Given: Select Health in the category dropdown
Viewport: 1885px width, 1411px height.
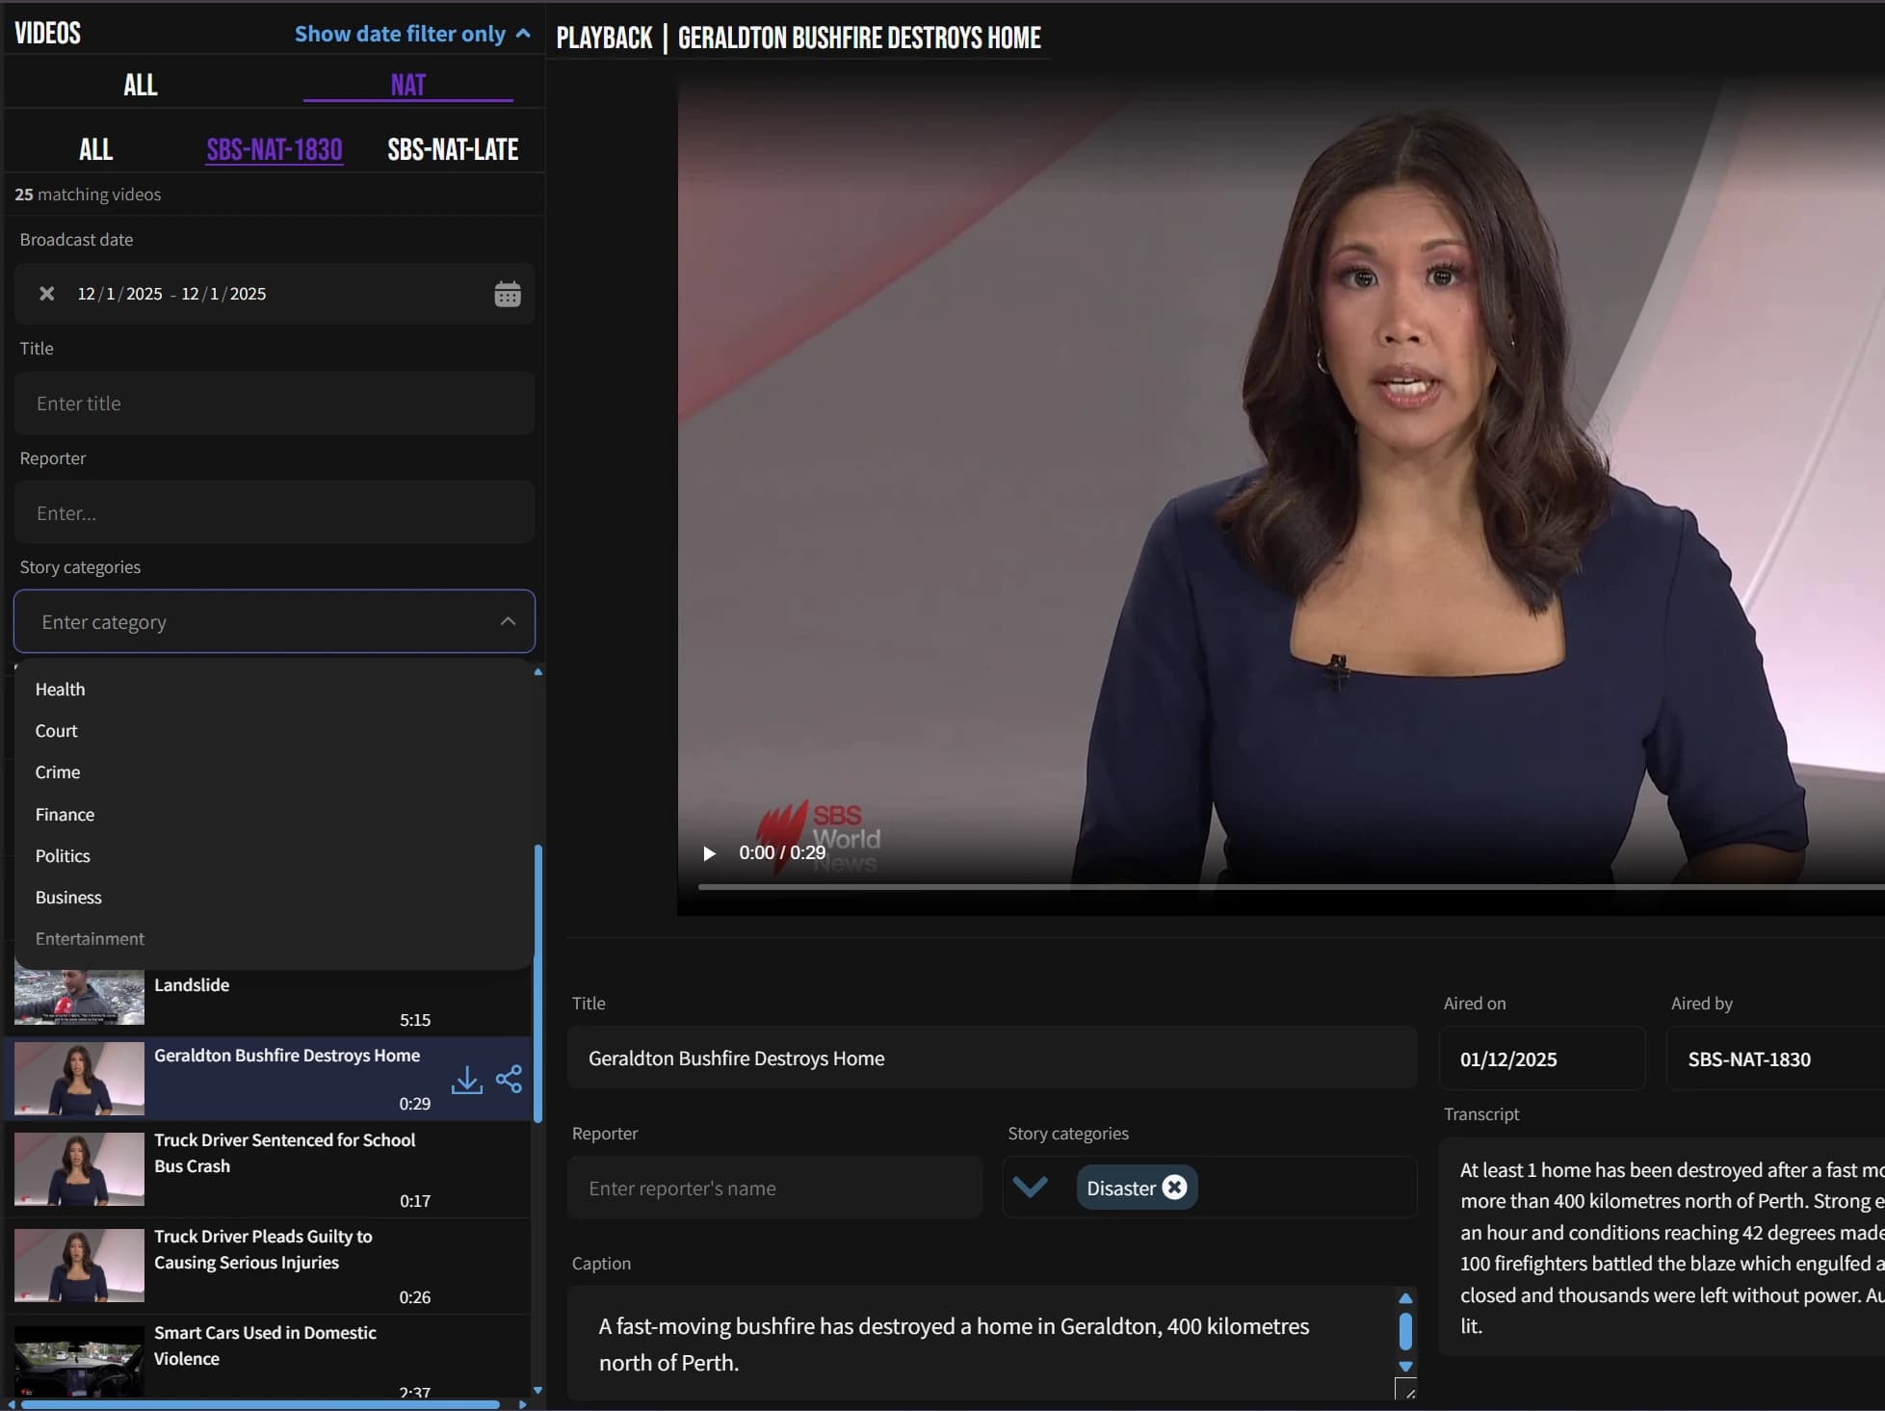Looking at the screenshot, I should 60,690.
